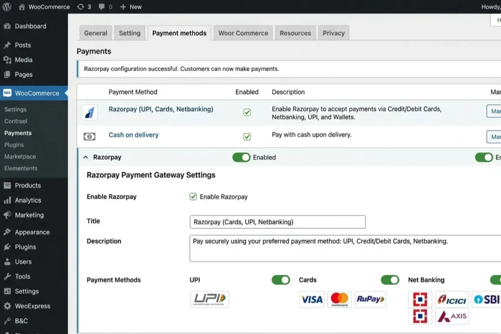Click Manage button for Razorpay row

coord(494,111)
